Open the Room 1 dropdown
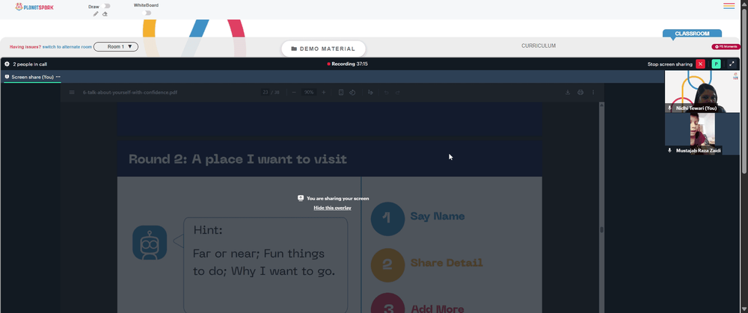 (x=116, y=46)
